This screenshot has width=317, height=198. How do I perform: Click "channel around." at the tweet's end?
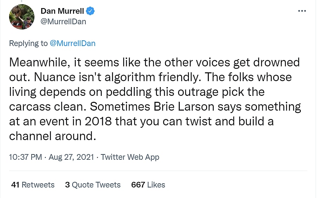click(53, 136)
